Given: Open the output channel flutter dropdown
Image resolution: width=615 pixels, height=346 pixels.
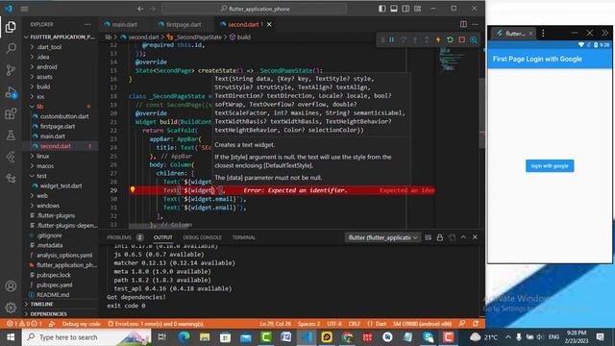Looking at the screenshot, I should coord(382,237).
